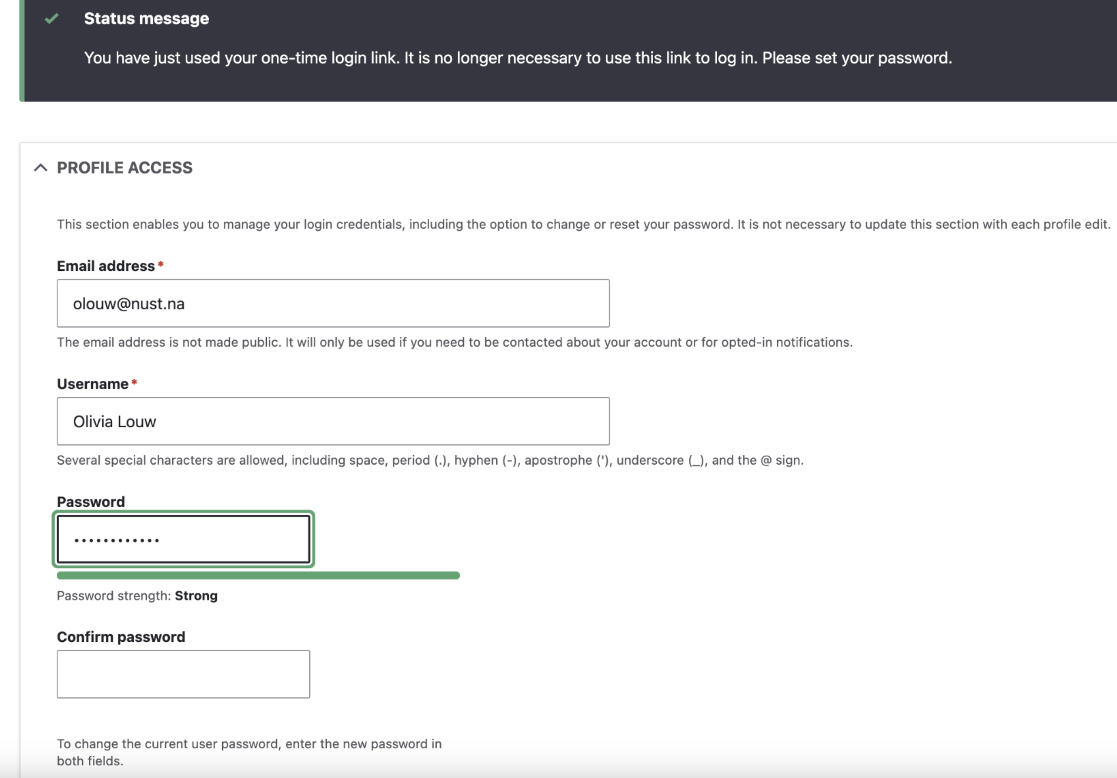Click the Email address label
The image size is (1117, 778).
pyautogui.click(x=105, y=266)
